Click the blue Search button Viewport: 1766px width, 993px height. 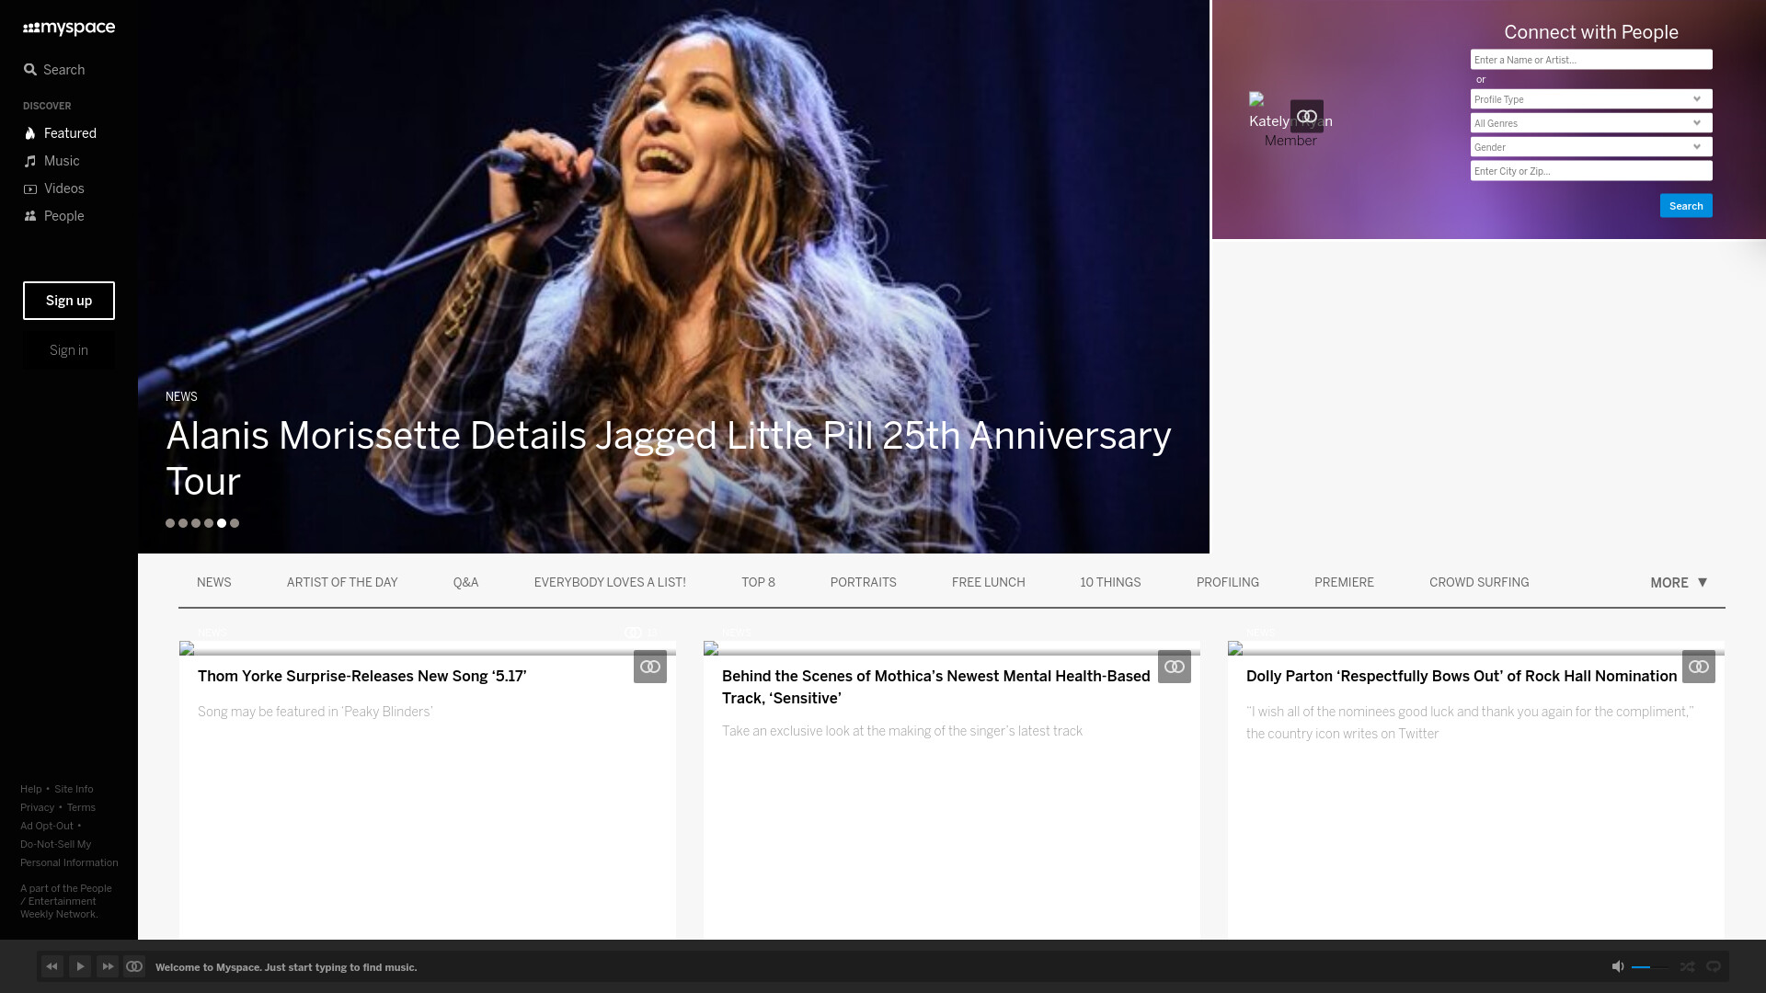point(1686,206)
